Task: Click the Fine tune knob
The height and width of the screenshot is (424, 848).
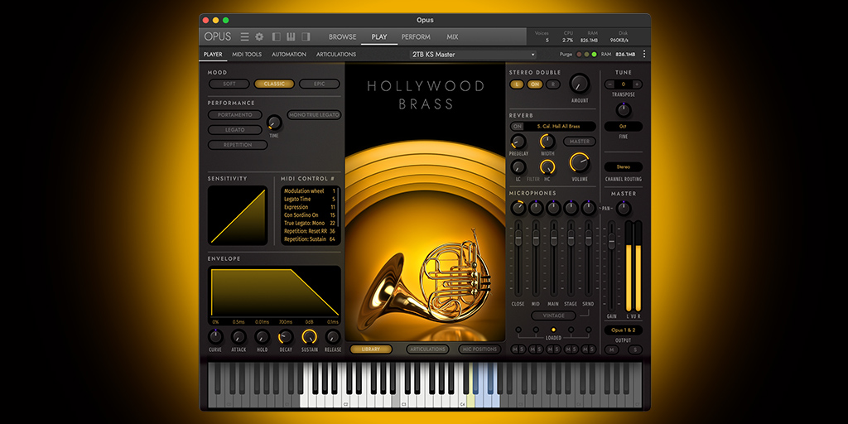Action: [624, 110]
